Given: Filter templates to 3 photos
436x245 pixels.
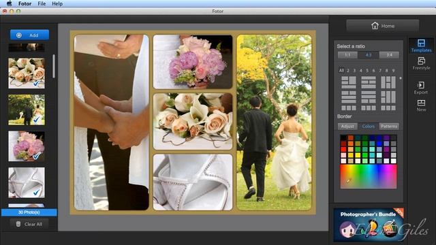Looking at the screenshot, I should (354, 71).
